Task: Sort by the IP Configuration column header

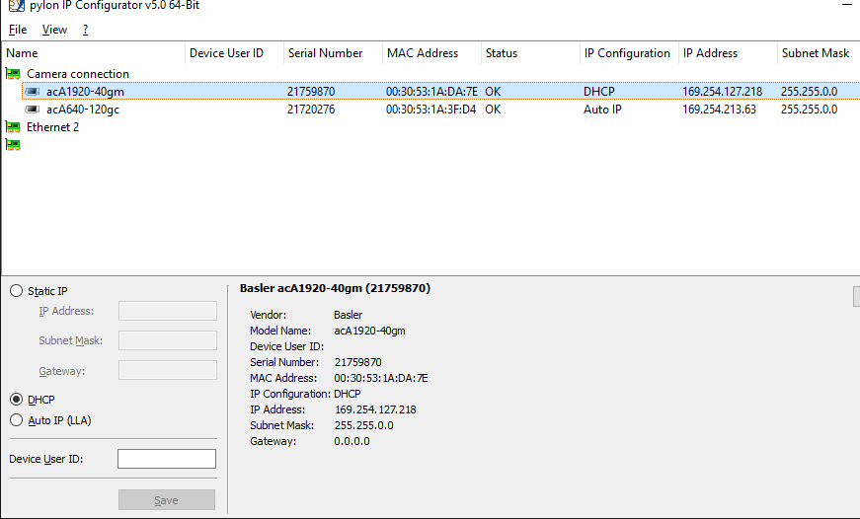Action: [629, 53]
